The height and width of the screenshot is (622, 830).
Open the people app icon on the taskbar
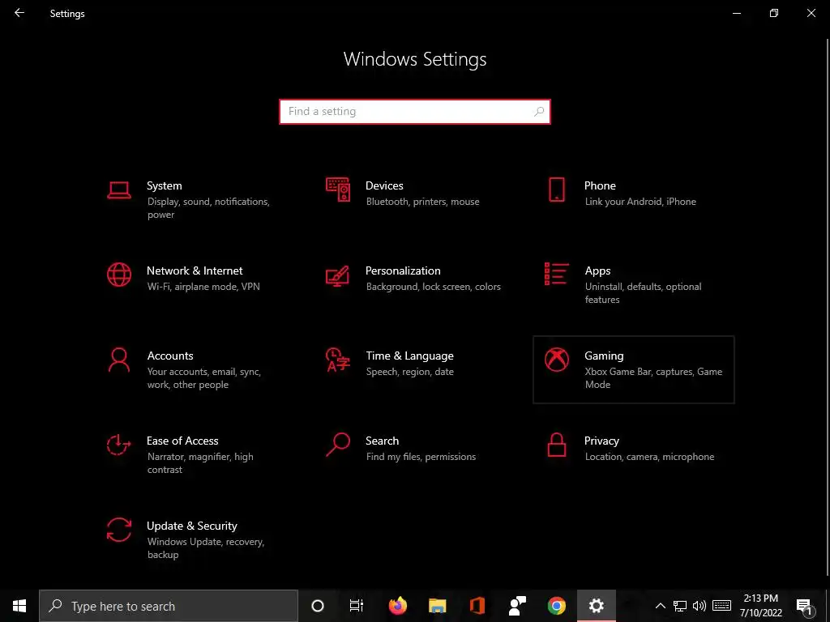(x=516, y=606)
